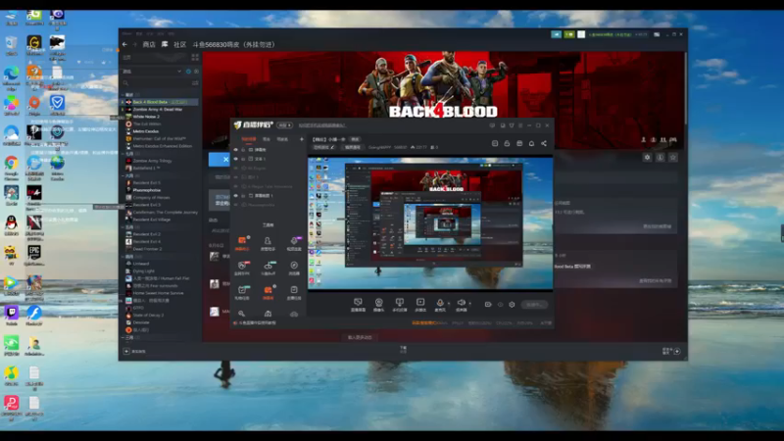Select the first orange scene tab in streaming app
Screen dimensions: 784x441
point(249,139)
